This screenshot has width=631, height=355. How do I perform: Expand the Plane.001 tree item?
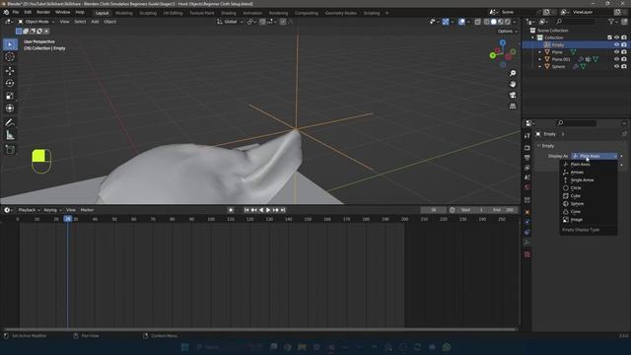[540, 59]
